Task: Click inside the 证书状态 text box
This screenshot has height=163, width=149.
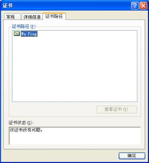Action: pyautogui.click(x=74, y=136)
